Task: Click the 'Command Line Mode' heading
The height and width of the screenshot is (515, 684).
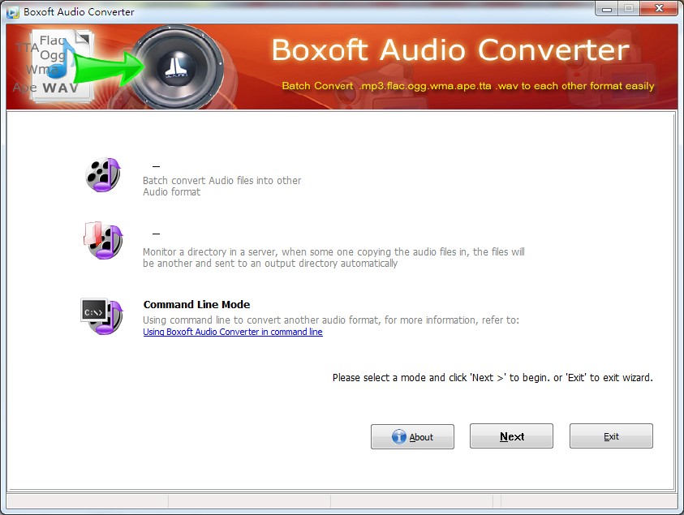Action: point(196,304)
